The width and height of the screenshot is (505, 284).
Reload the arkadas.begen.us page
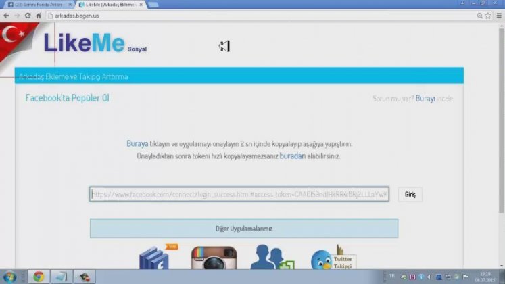click(x=28, y=16)
